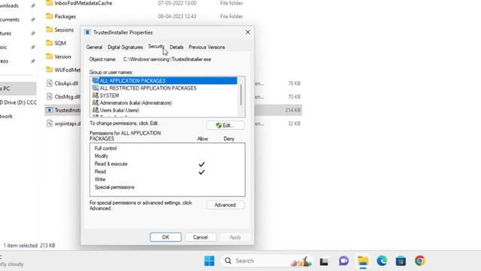
Task: Open the General tab
Action: (94, 47)
